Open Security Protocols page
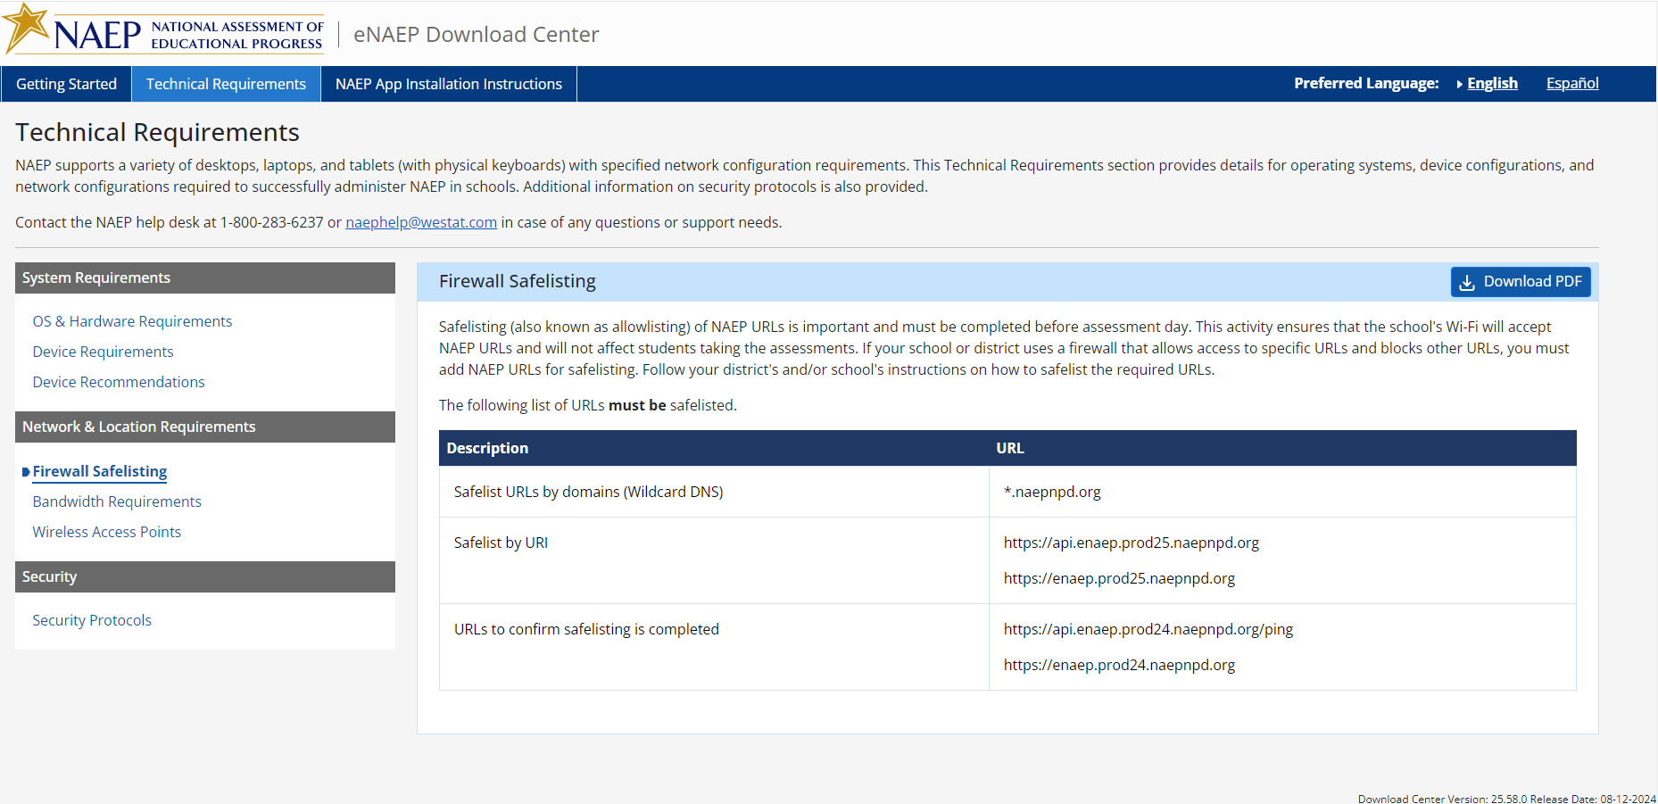Screen dimensions: 1658x804 92,620
